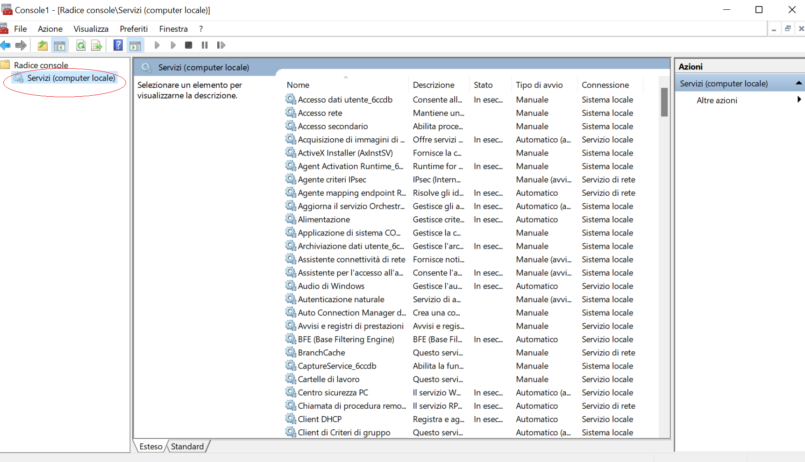The height and width of the screenshot is (462, 805).
Task: Open the ? help menu
Action: [x=201, y=29]
